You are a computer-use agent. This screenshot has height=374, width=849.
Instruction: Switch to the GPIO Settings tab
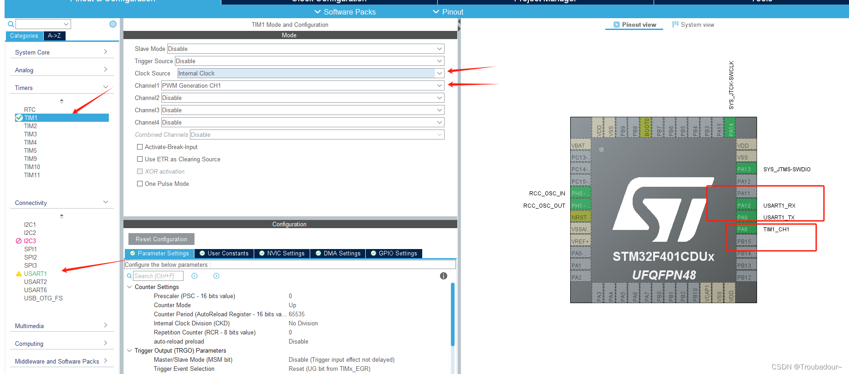pyautogui.click(x=394, y=253)
